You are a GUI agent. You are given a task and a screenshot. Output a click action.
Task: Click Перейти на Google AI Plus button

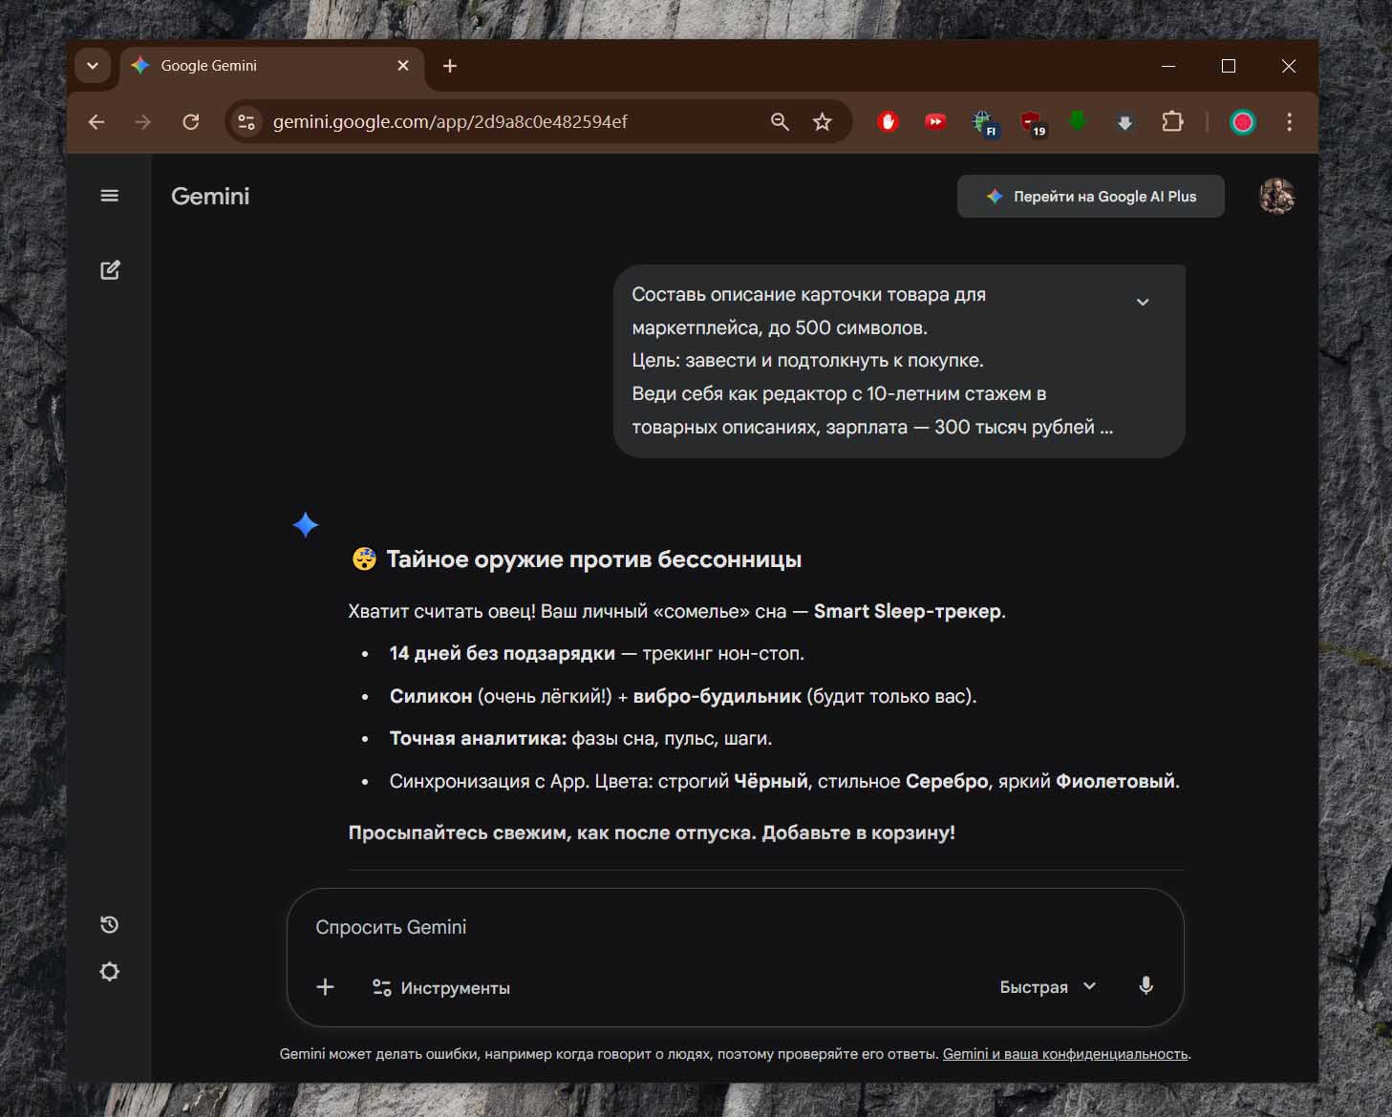1090,197
